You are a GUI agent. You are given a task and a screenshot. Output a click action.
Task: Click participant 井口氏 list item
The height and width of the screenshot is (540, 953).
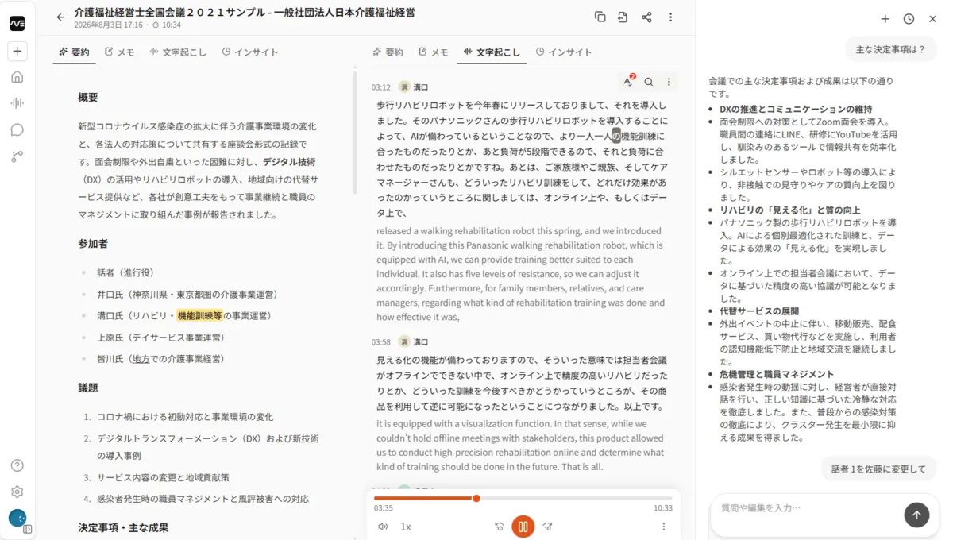187,295
